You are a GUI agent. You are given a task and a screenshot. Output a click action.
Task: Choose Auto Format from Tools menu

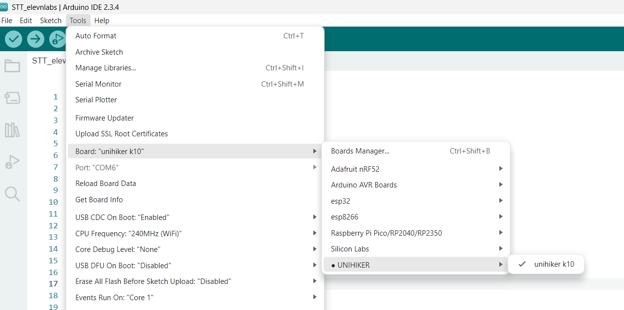[195, 36]
